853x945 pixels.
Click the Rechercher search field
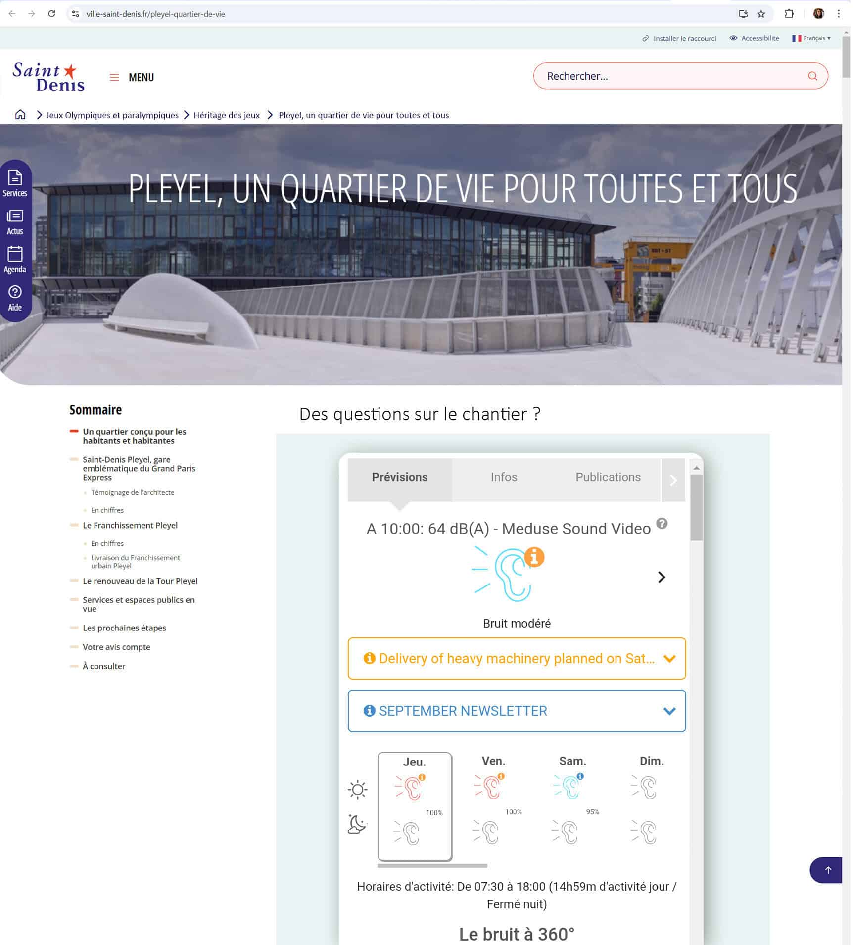pos(673,76)
